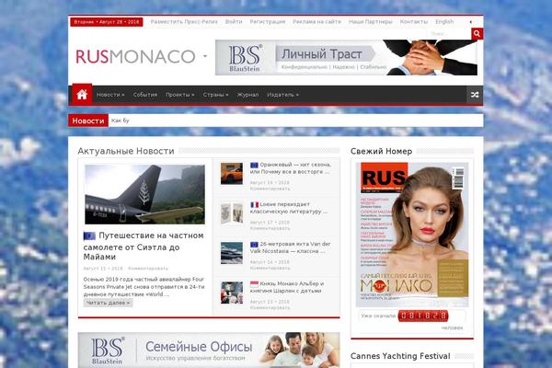The width and height of the screenshot is (552, 368).
Task: Expand the Проекты dropdown menu
Action: point(180,95)
